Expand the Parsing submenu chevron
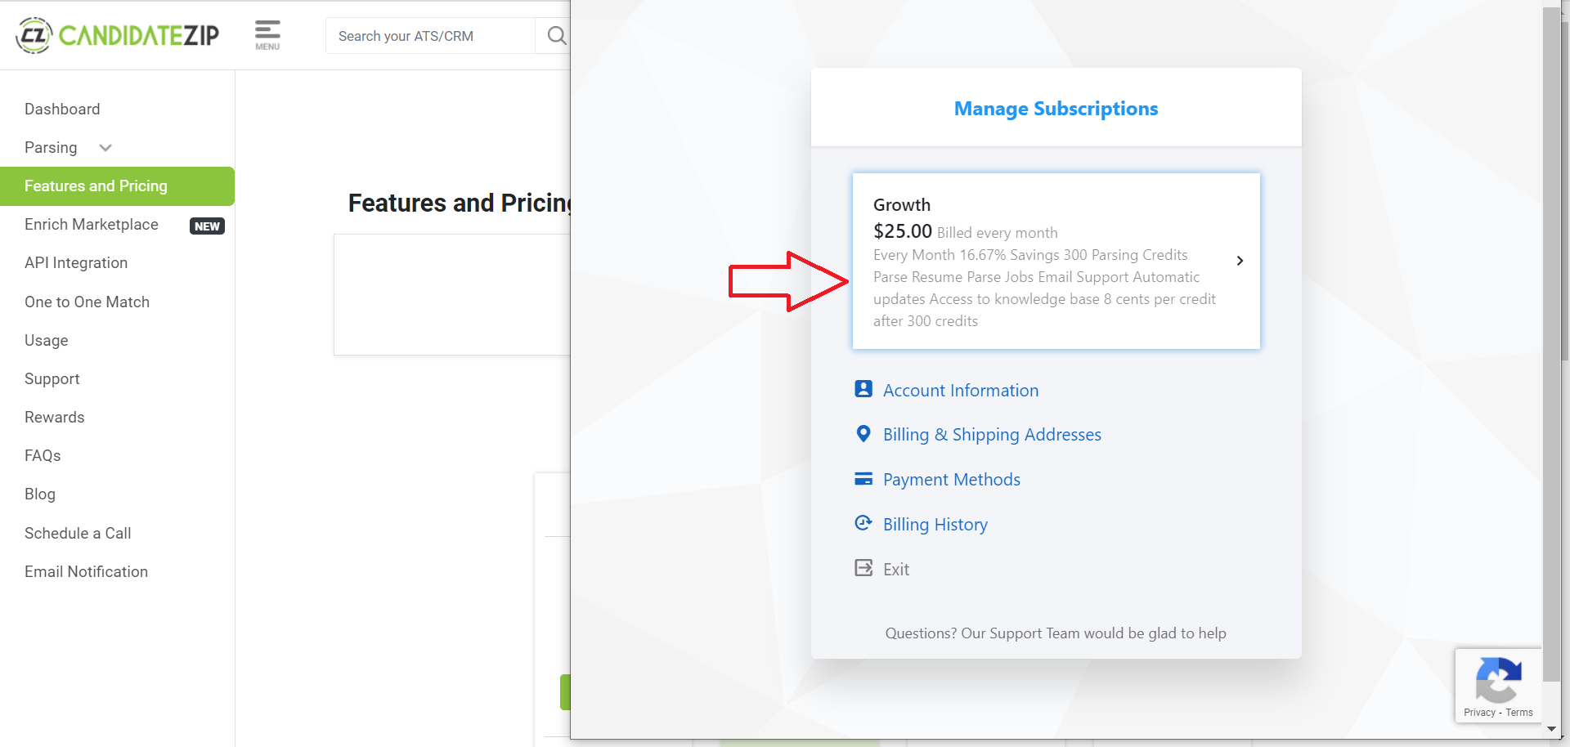Image resolution: width=1570 pixels, height=747 pixels. pyautogui.click(x=105, y=148)
